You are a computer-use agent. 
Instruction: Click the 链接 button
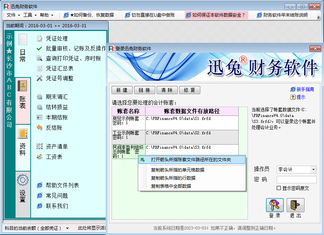[x=144, y=90]
